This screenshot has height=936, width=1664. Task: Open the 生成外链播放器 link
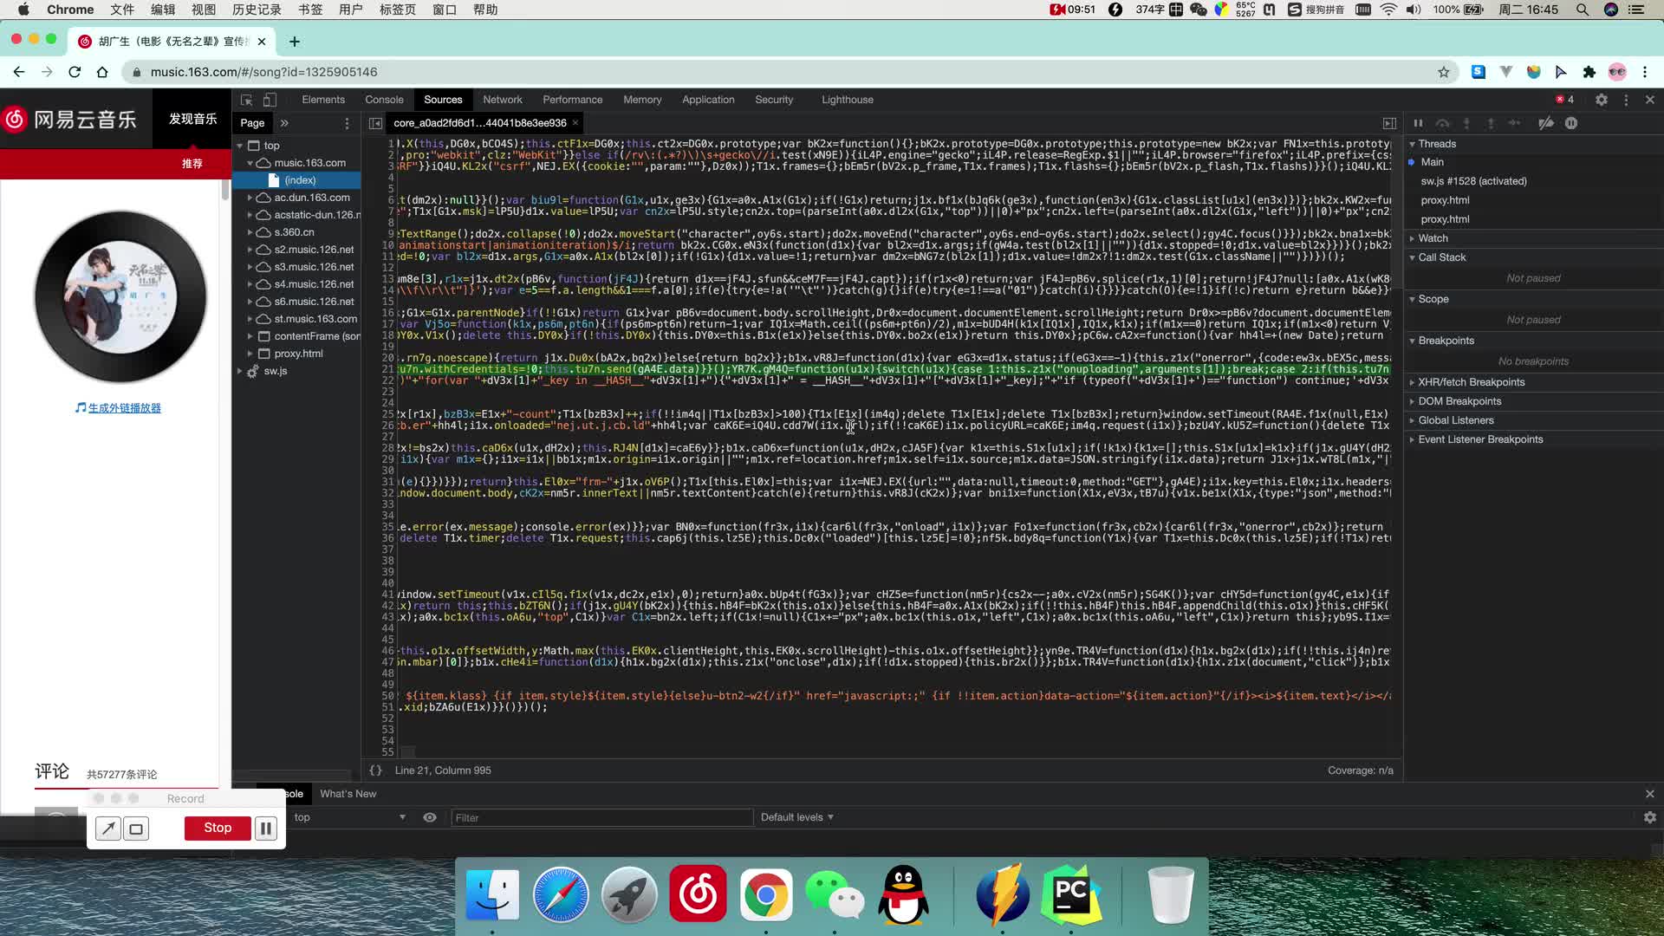125,408
